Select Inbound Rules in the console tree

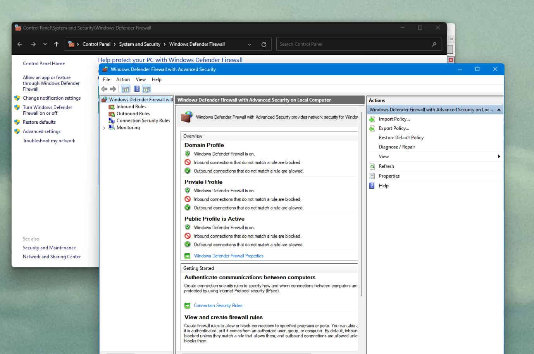[x=131, y=107]
